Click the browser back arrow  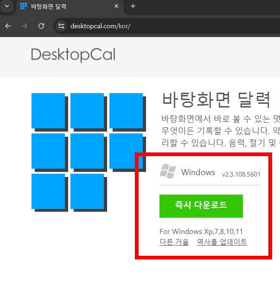point(8,26)
